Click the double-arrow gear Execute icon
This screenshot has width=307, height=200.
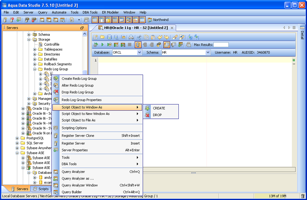(x=96, y=45)
